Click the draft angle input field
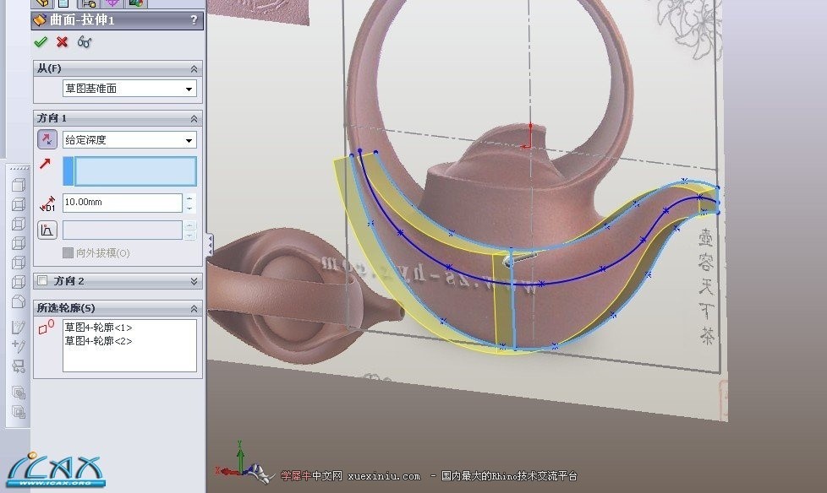 pyautogui.click(x=123, y=230)
